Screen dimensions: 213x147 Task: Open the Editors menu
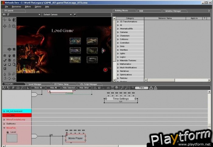28,7
